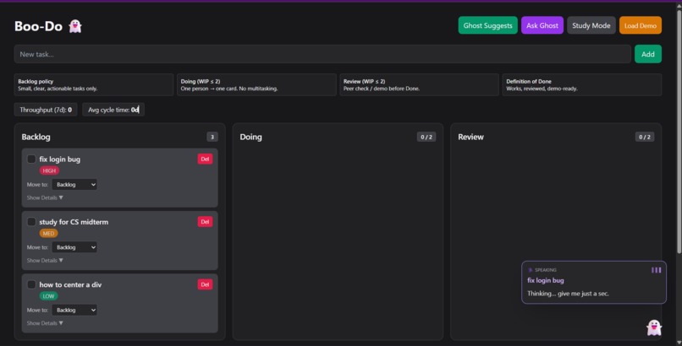Check the 'fix login bug' task checkbox
The height and width of the screenshot is (346, 682).
pyautogui.click(x=31, y=159)
